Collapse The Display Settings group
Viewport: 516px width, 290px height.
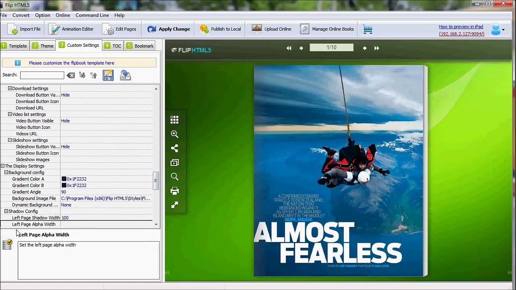click(2, 166)
